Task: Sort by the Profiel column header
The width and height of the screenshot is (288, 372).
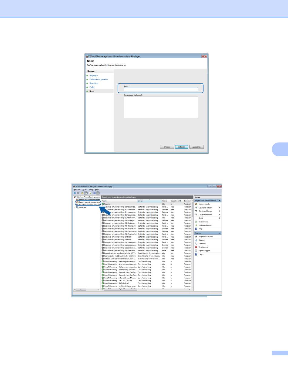Action: point(166,201)
